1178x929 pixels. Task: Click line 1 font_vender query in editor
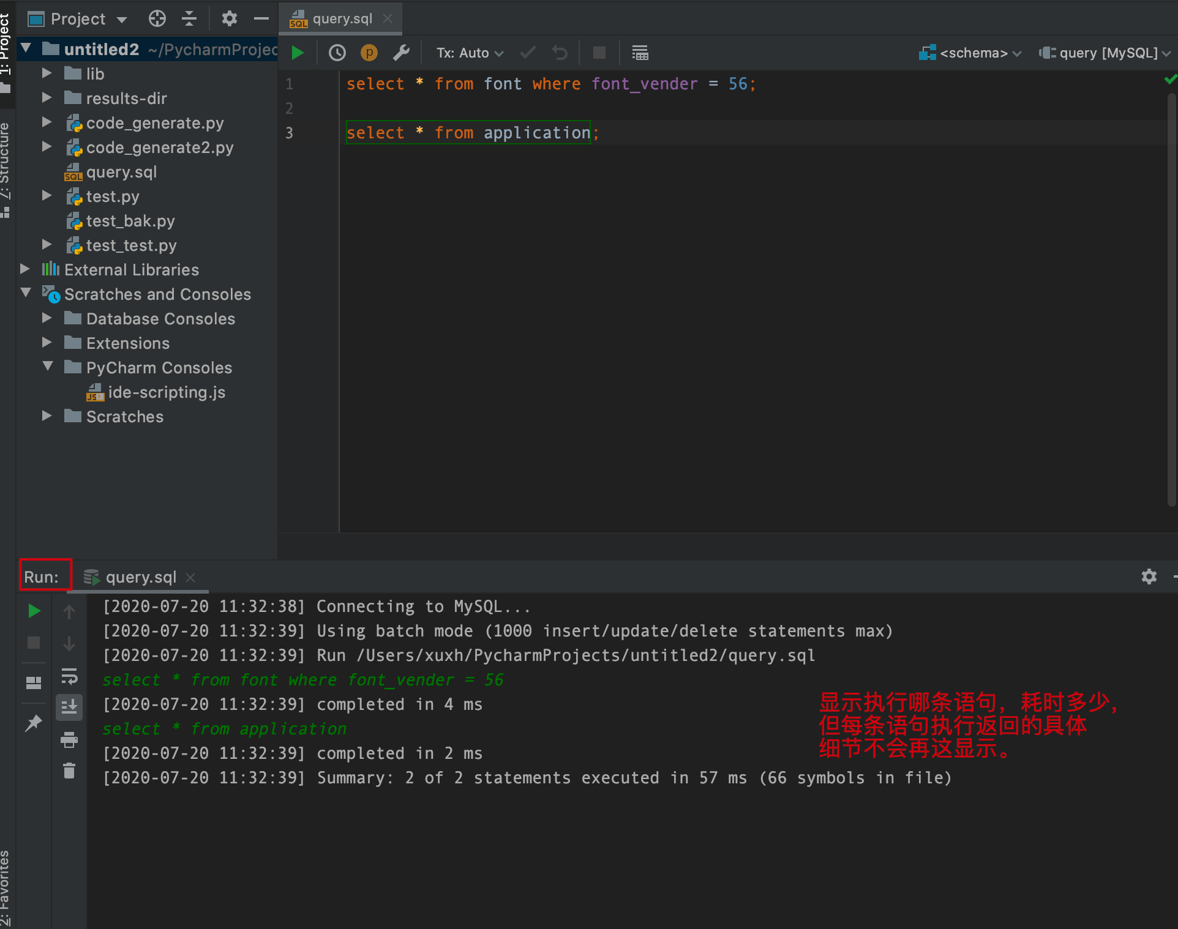tap(551, 84)
